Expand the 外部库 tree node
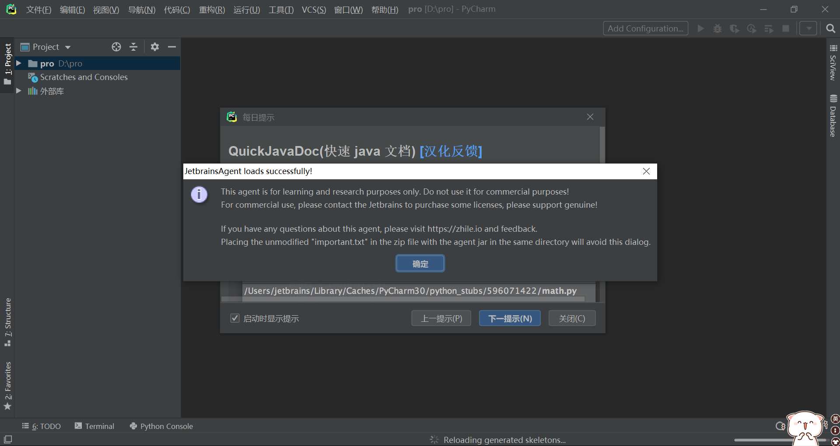Image resolution: width=840 pixels, height=446 pixels. [x=19, y=91]
